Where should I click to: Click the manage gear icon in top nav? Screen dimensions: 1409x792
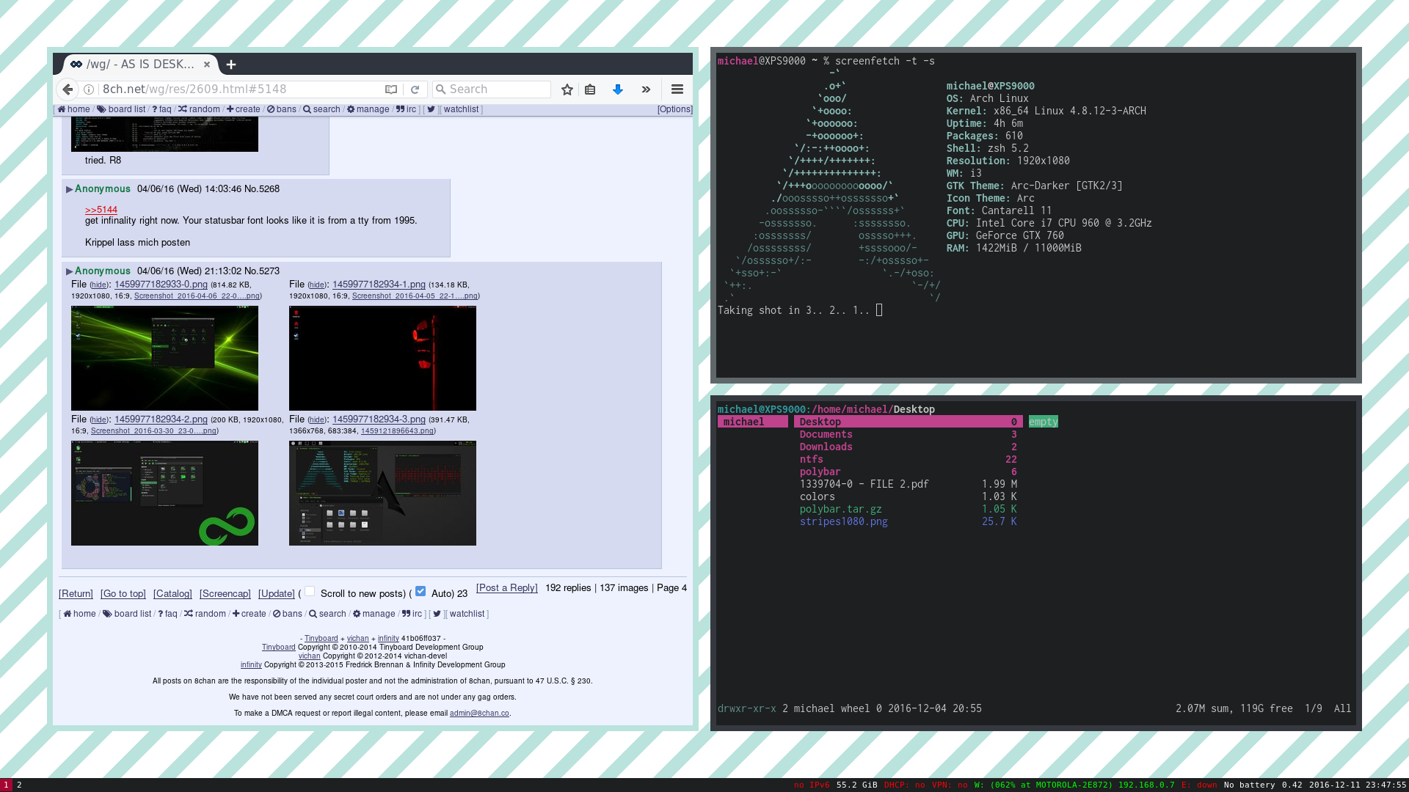click(351, 109)
